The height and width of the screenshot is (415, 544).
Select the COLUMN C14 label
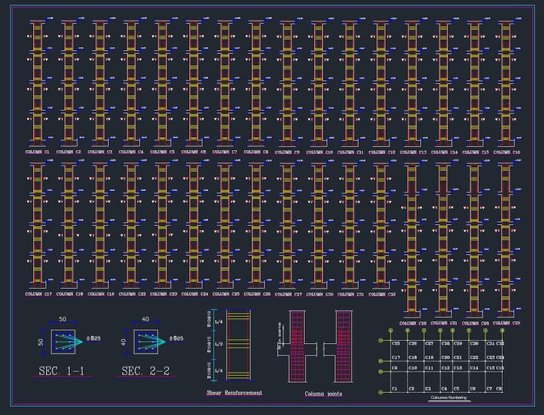[445, 152]
